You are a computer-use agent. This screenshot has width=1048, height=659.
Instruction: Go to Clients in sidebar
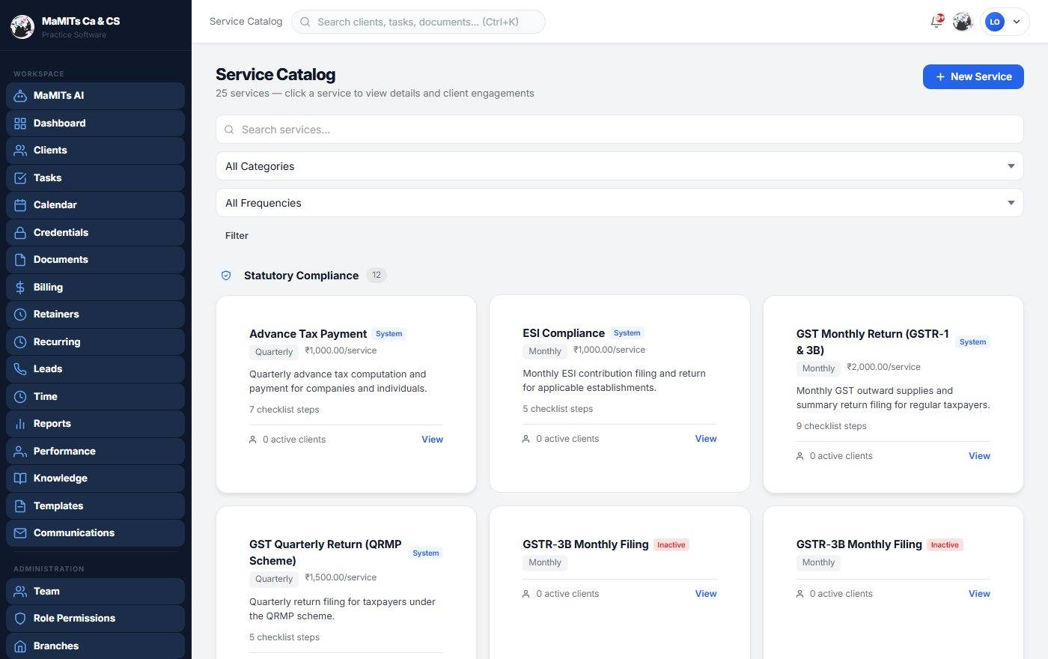tap(95, 151)
